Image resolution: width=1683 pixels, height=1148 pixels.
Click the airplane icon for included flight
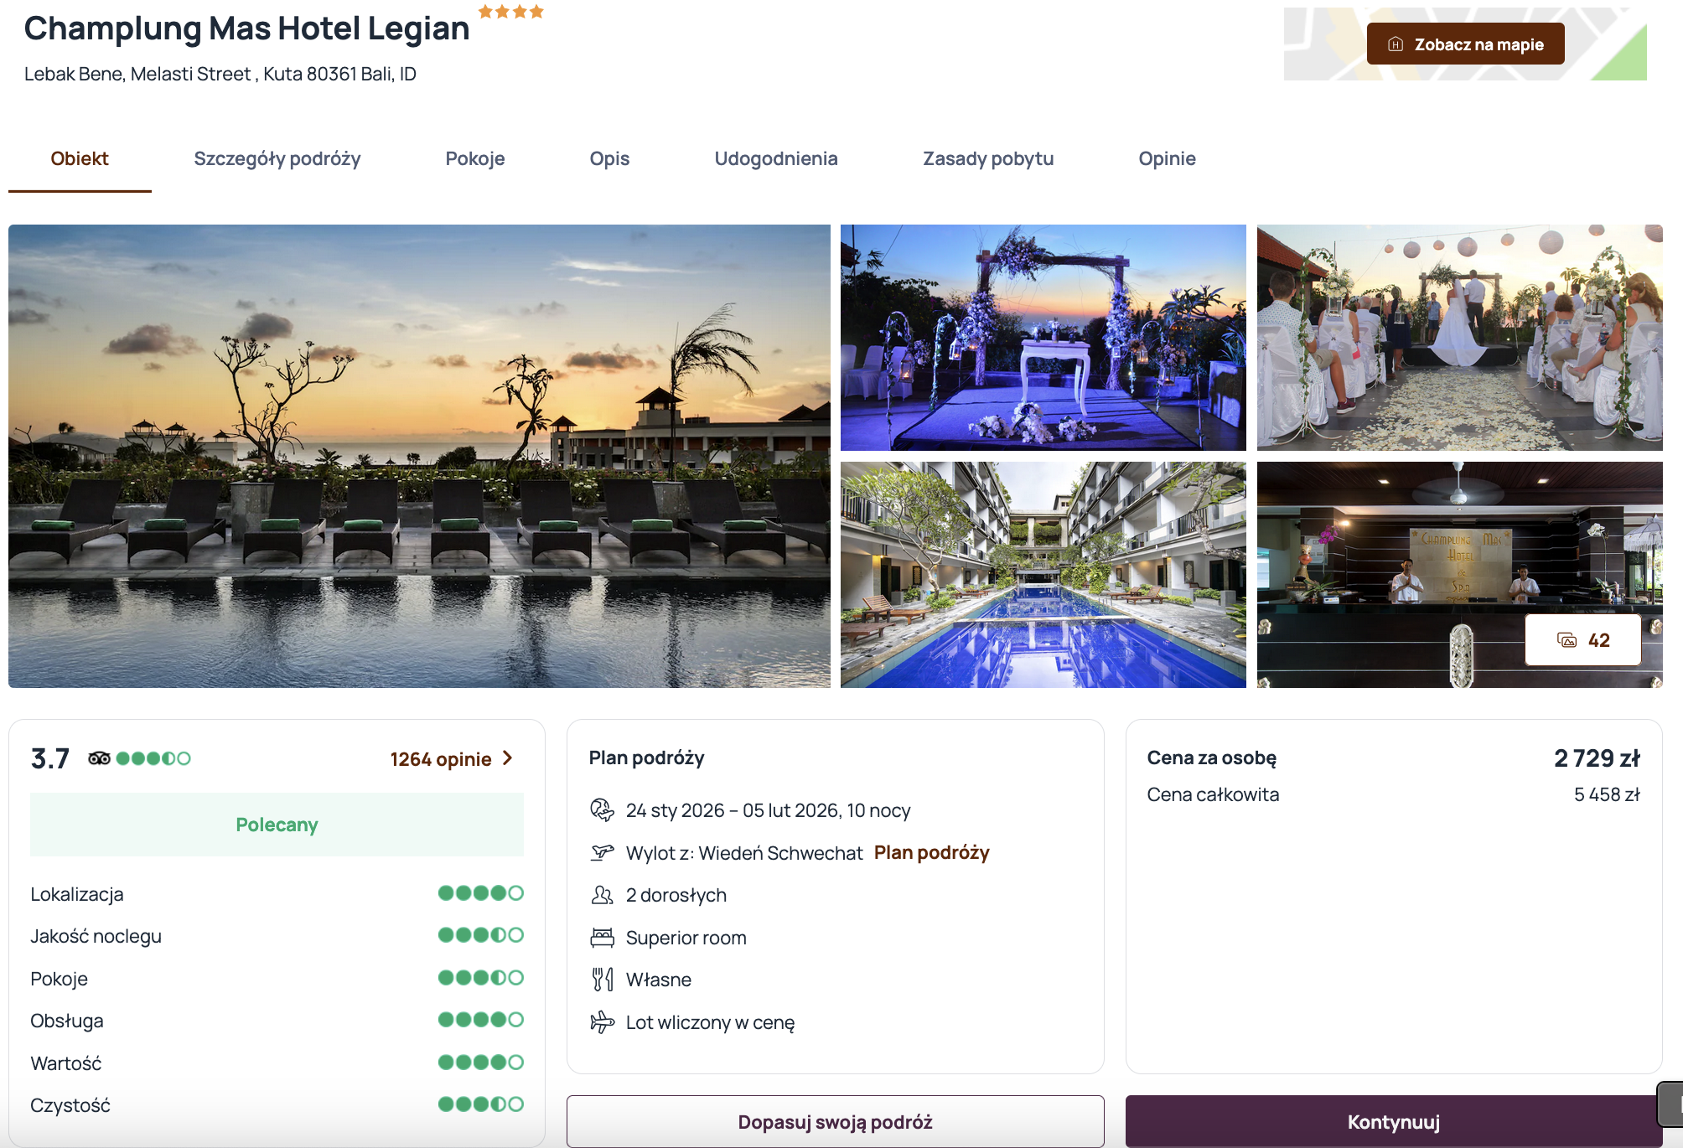602,1022
